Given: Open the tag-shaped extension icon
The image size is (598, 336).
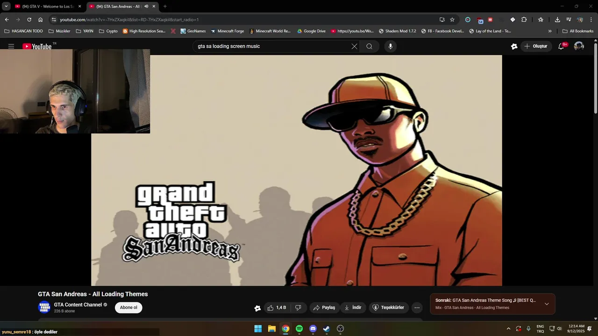Looking at the screenshot, I should coord(513,20).
